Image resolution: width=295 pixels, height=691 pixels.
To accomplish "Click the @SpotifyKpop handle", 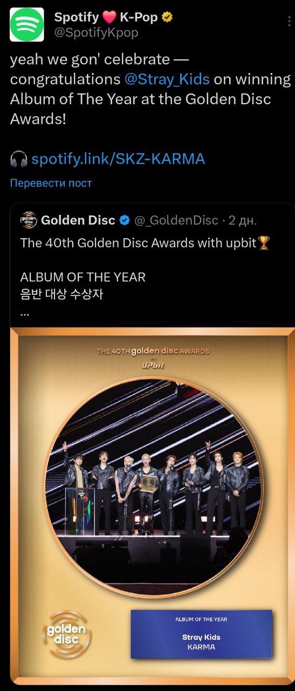I will point(96,33).
